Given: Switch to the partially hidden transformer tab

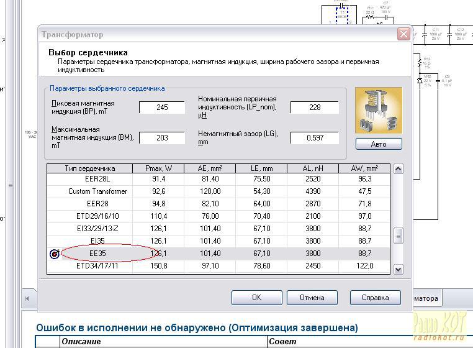Looking at the screenshot, I should [426, 298].
